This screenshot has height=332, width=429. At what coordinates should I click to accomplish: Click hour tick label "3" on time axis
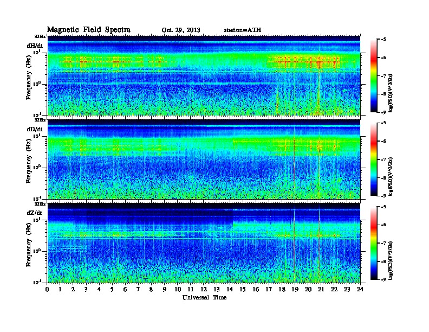87,289
